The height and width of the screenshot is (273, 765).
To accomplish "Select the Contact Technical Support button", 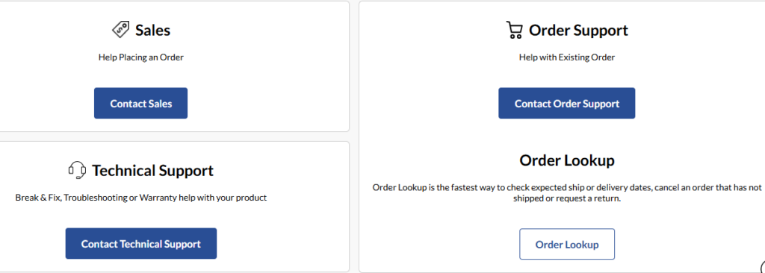I will click(x=141, y=244).
